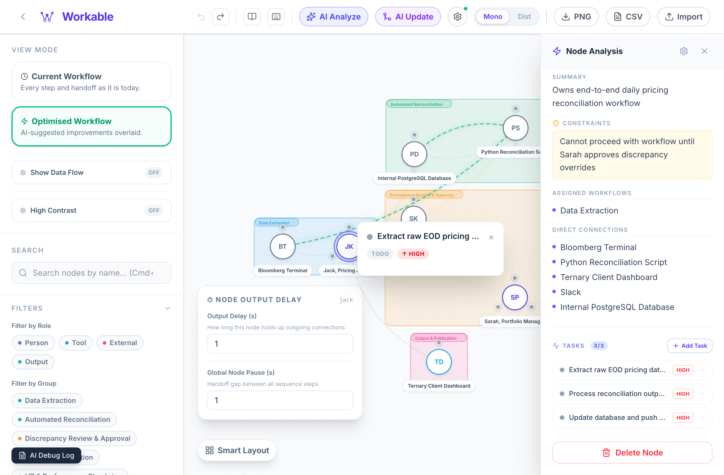Screen dimensions: 724x475
Task: Select Current Workflow view mode
Action: [x=91, y=82]
